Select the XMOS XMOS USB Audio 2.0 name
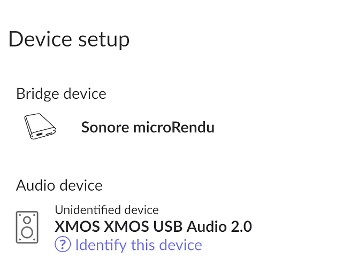The image size is (351, 267). pyautogui.click(x=154, y=226)
